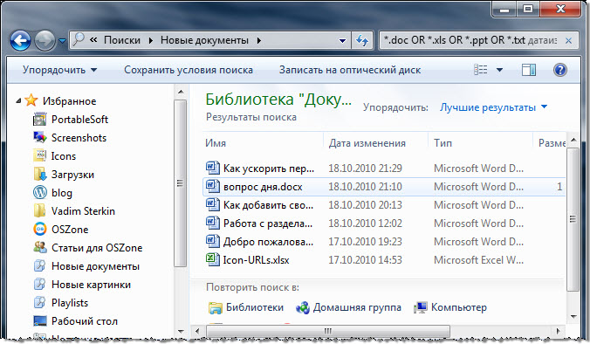This screenshot has width=590, height=344.
Task: Open PortableSoft in favorites
Action: click(x=71, y=120)
